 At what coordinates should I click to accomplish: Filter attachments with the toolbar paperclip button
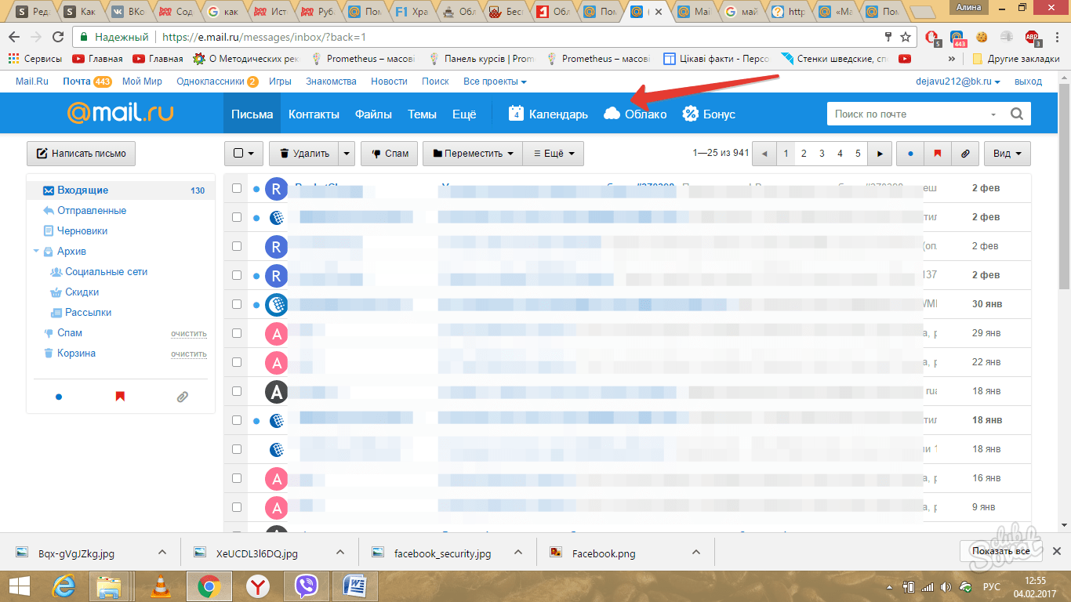coord(964,154)
